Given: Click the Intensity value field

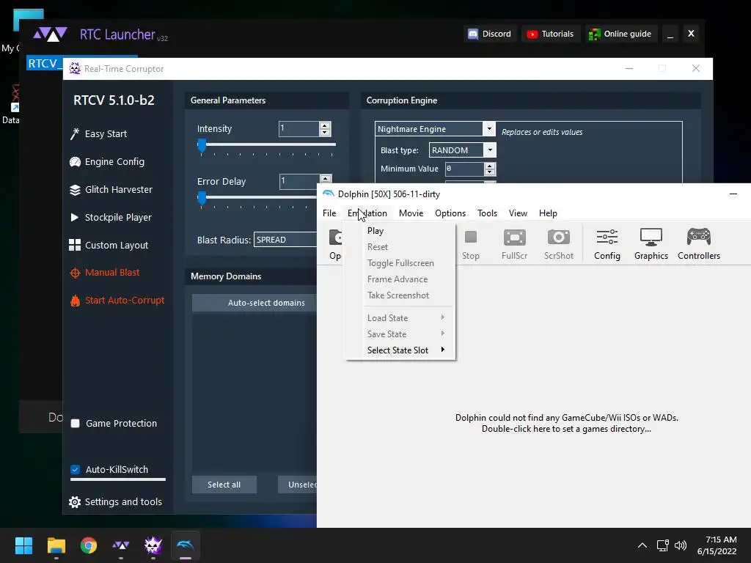Looking at the screenshot, I should click(x=299, y=129).
